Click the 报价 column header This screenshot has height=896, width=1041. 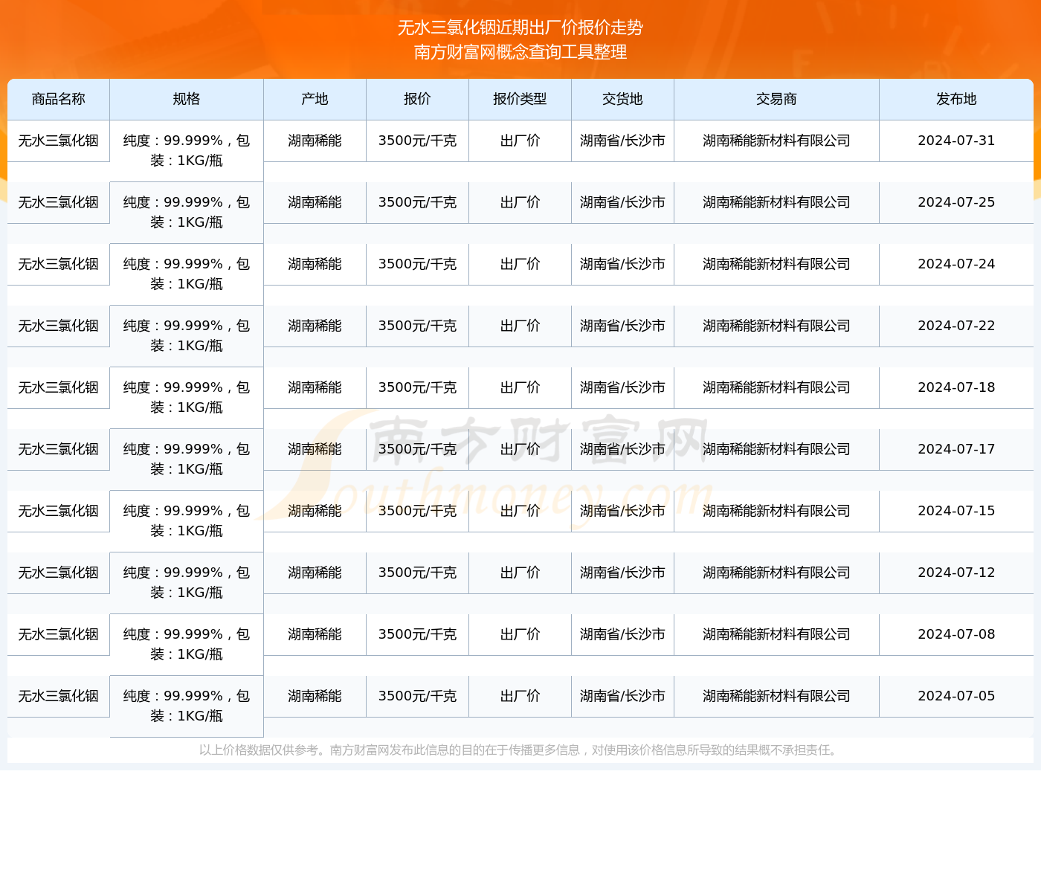(418, 99)
